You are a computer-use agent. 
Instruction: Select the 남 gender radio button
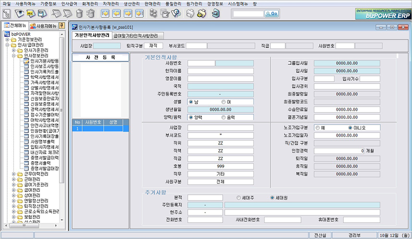coord(191,102)
